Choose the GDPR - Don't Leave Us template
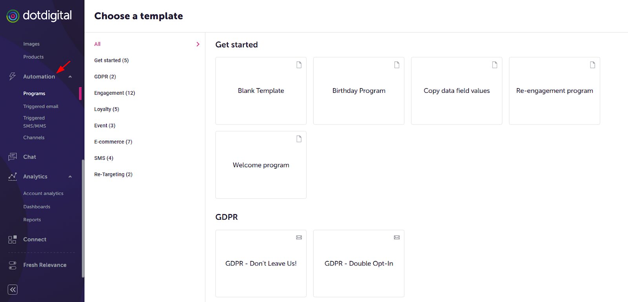Viewport: 628px width, 302px height. pyautogui.click(x=261, y=263)
